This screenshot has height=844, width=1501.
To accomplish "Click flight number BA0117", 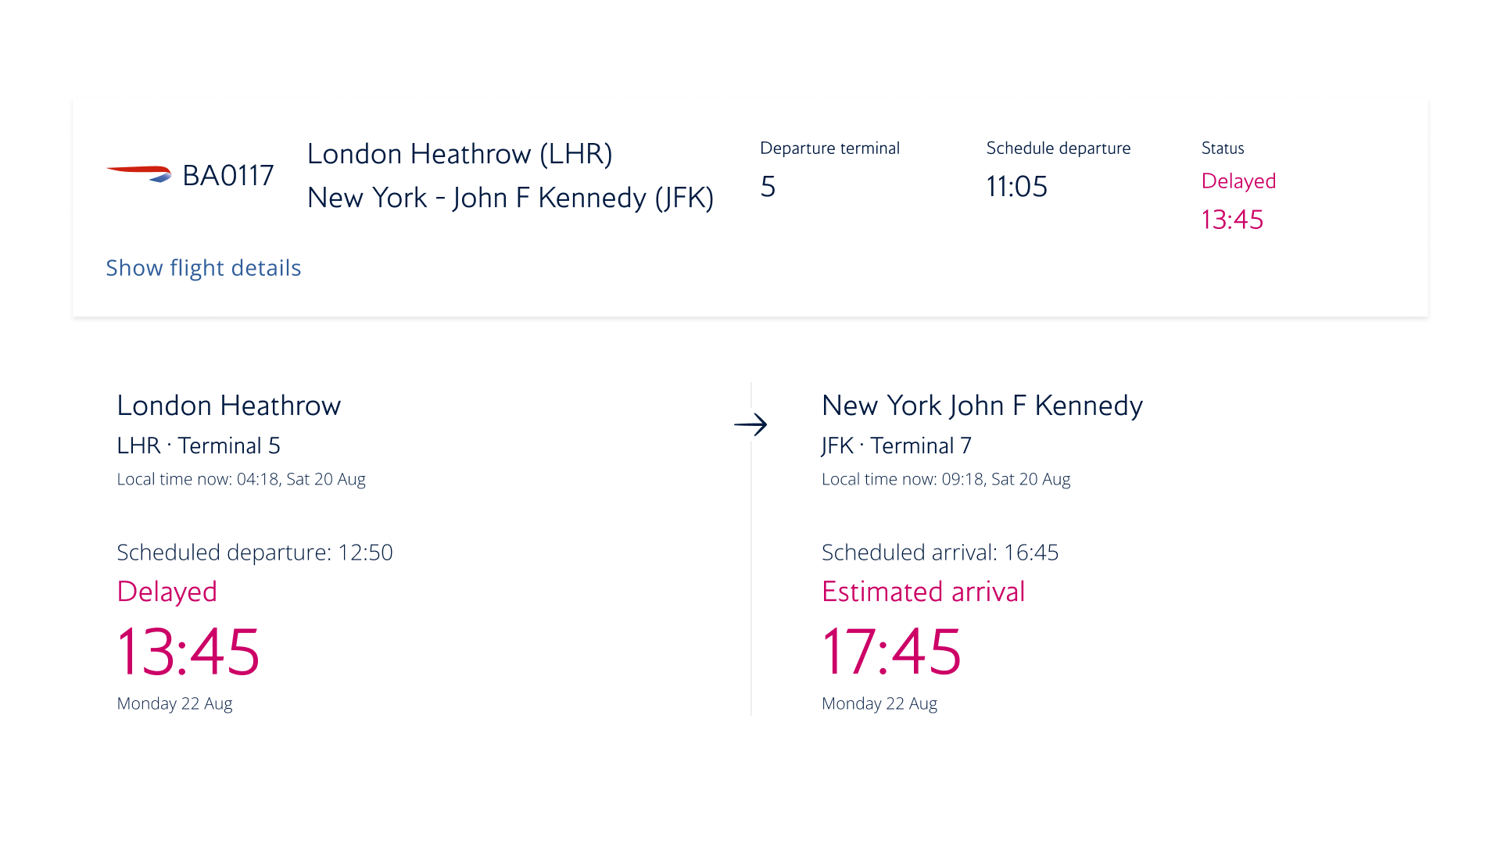I will tap(228, 176).
